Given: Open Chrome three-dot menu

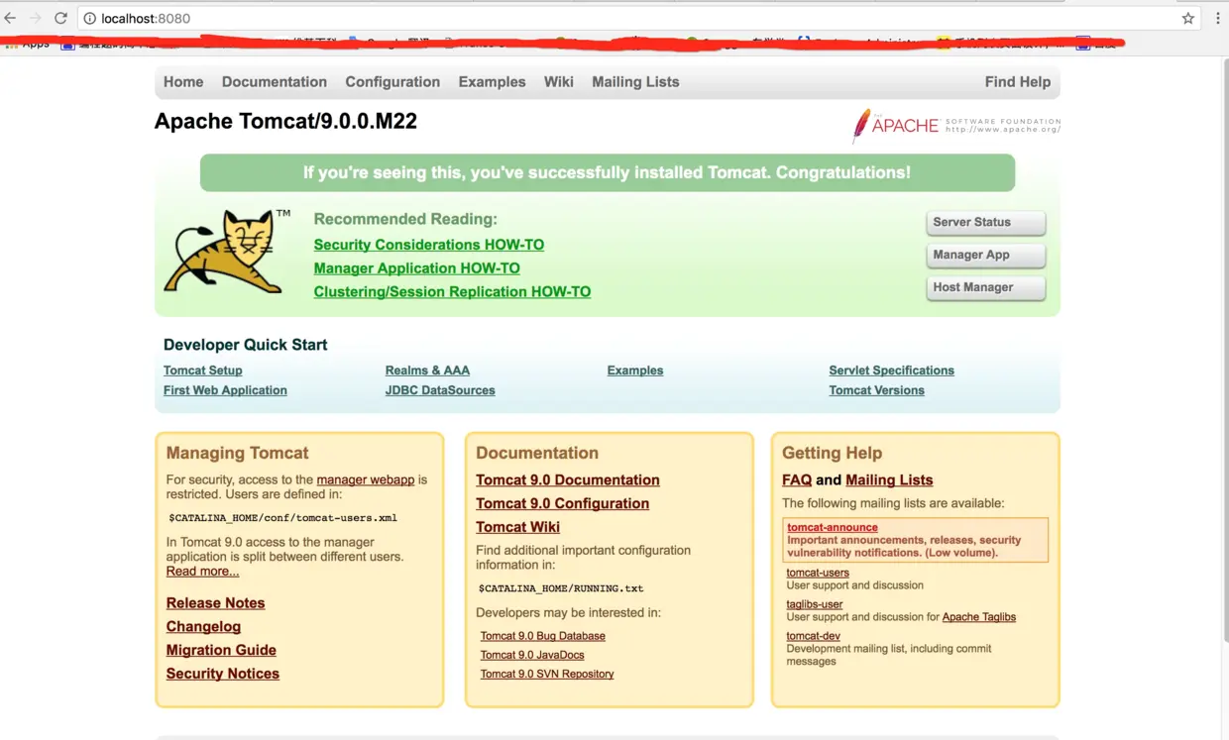Looking at the screenshot, I should 1218,18.
